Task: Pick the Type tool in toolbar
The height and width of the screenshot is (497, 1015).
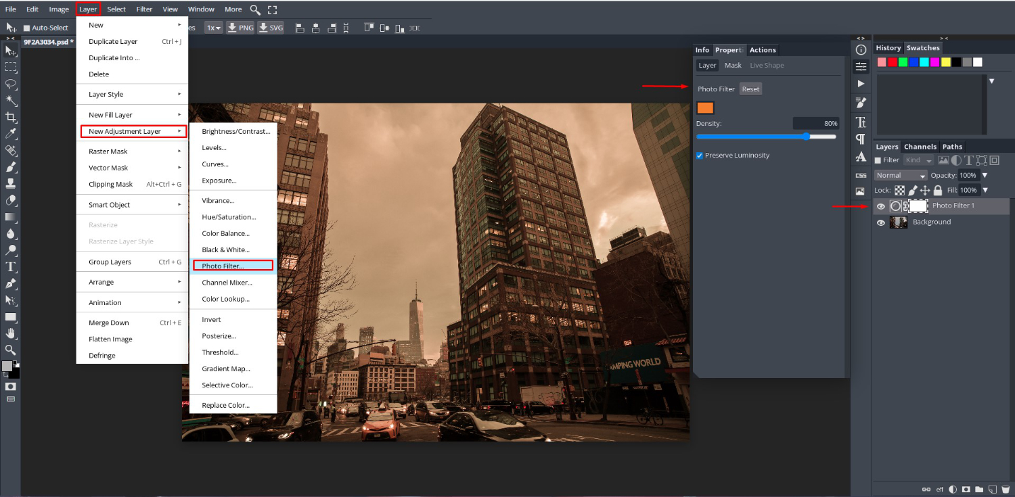Action: tap(11, 266)
